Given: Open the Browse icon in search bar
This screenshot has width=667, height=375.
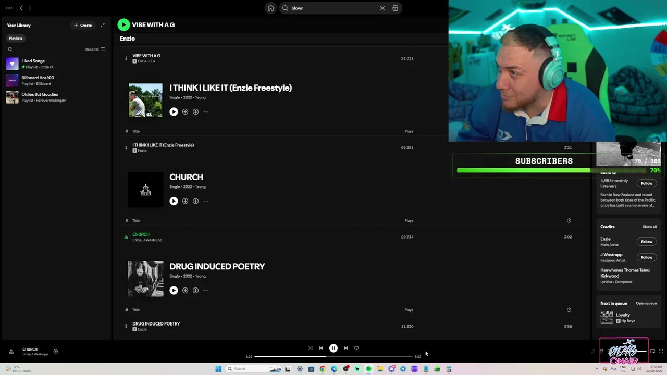Looking at the screenshot, I should click(395, 8).
